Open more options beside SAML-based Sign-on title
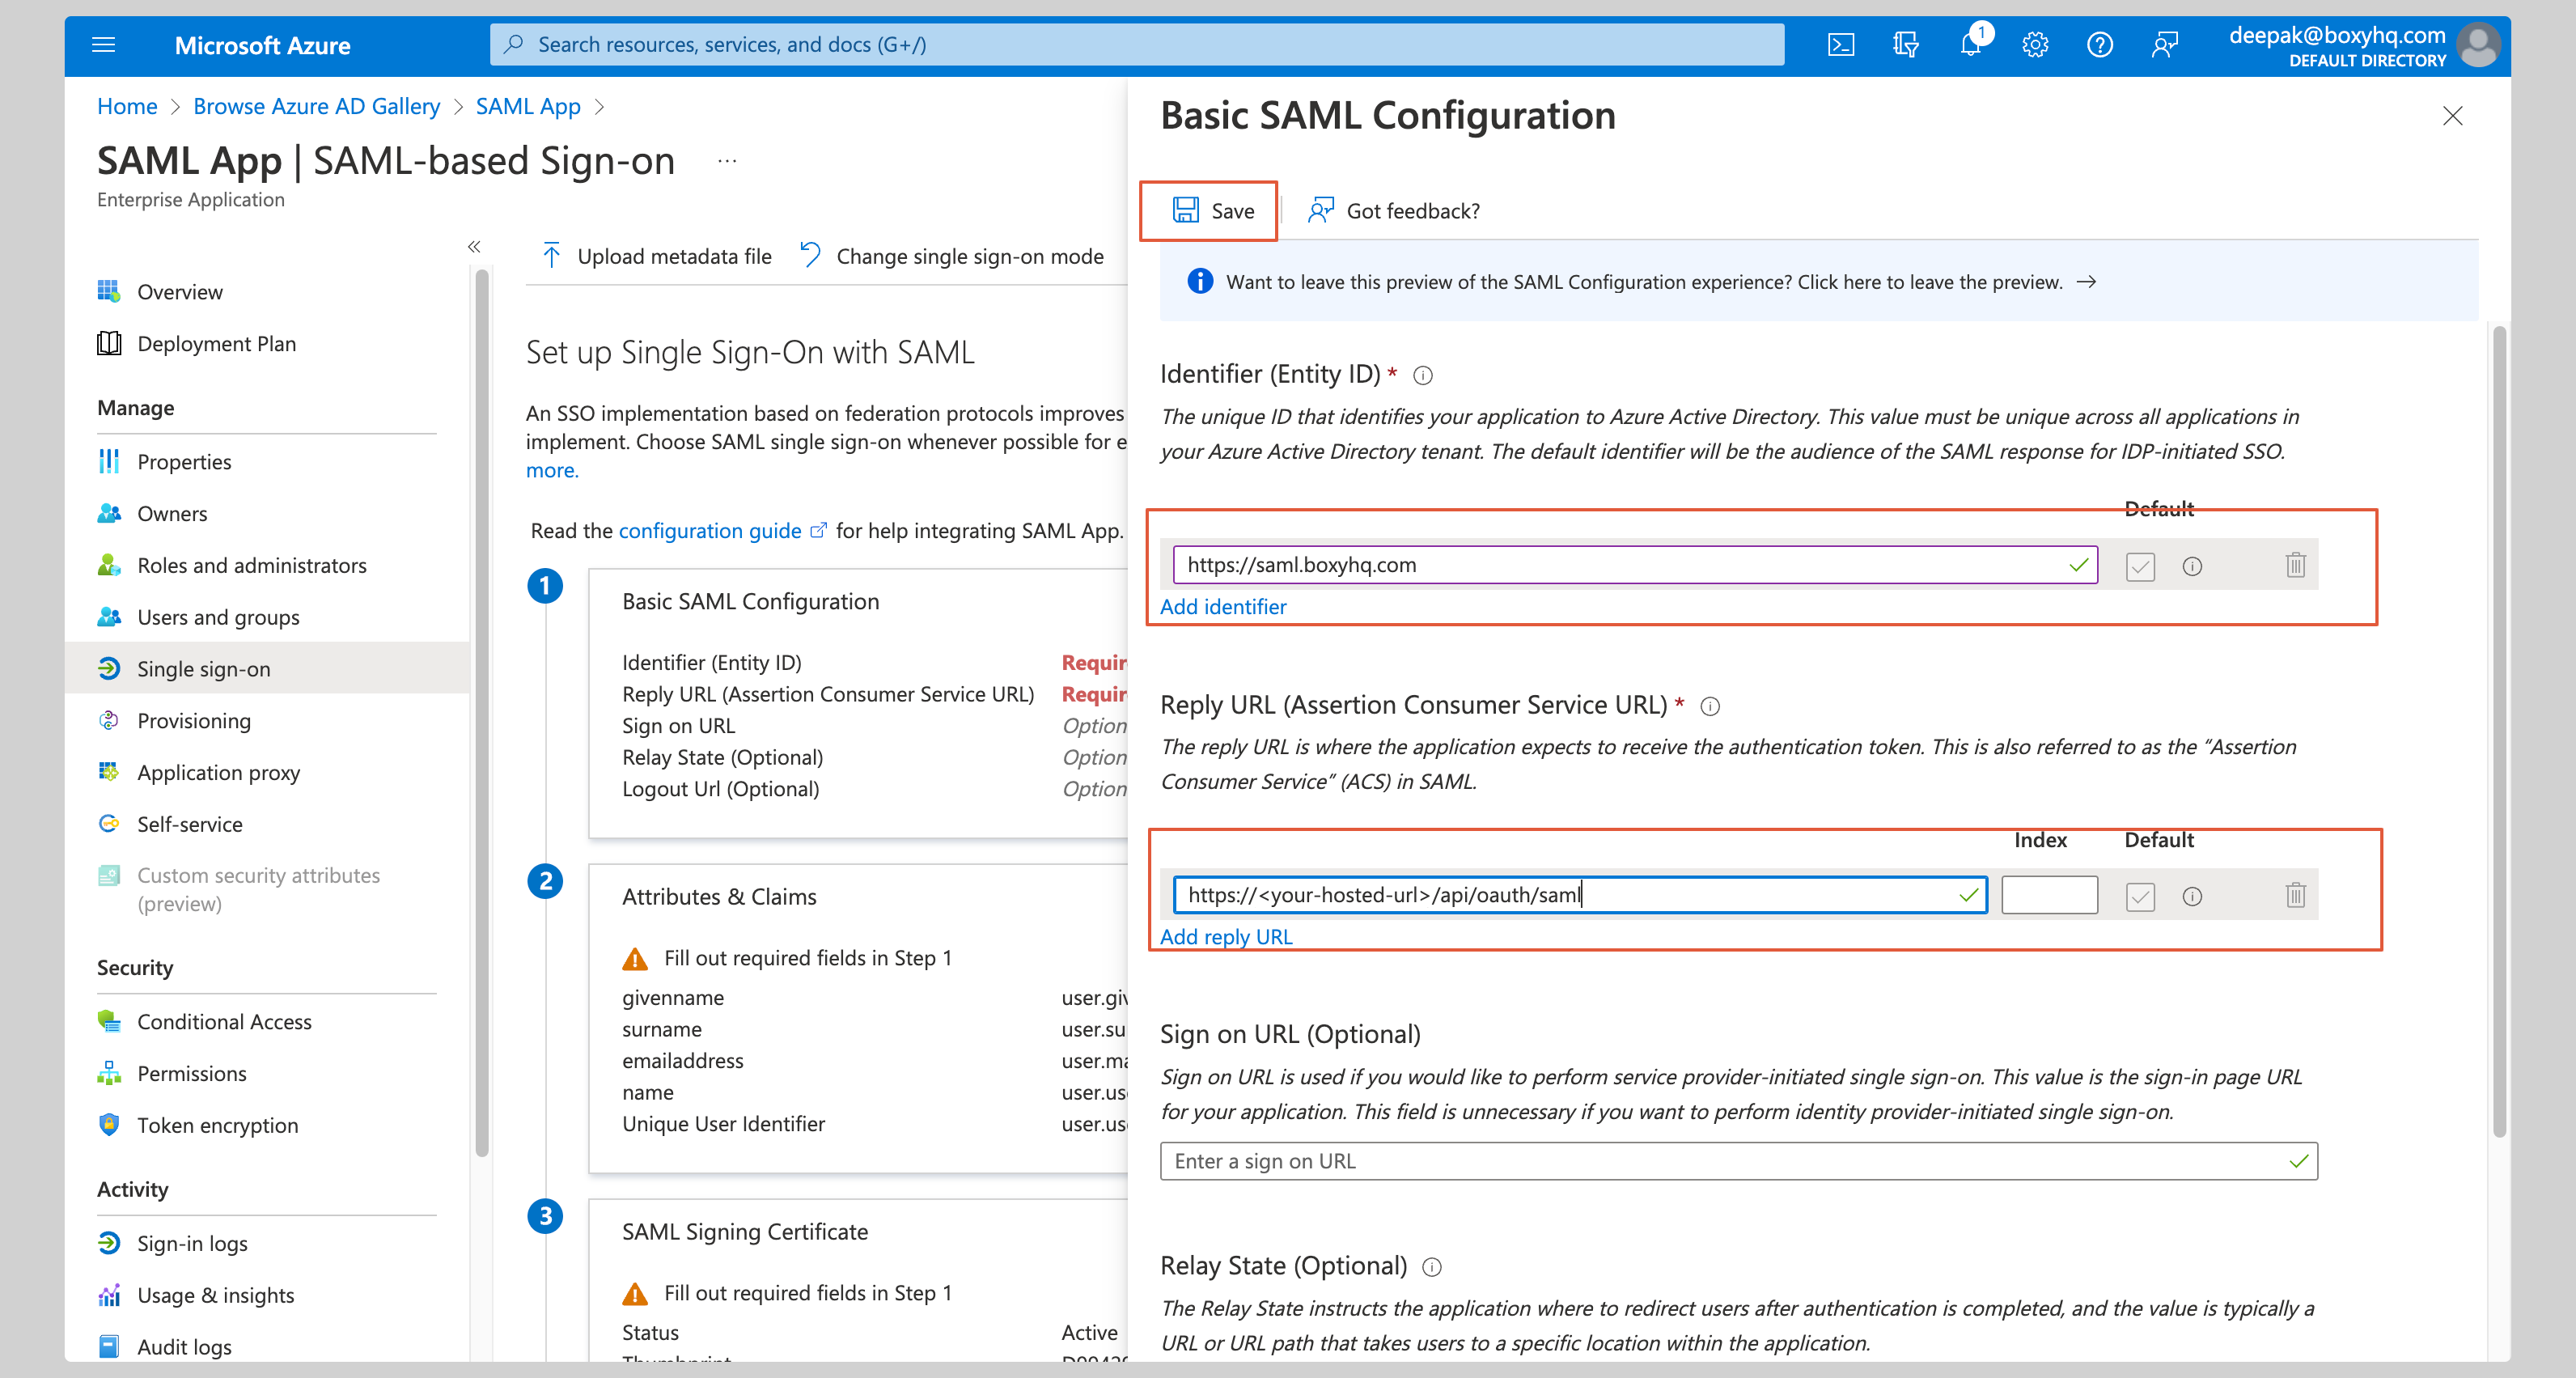This screenshot has width=2576, height=1378. (727, 160)
